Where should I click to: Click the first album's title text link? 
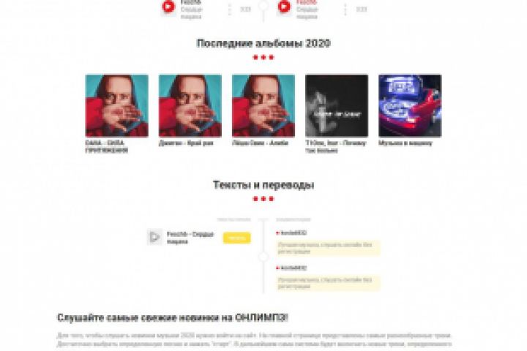coord(107,147)
